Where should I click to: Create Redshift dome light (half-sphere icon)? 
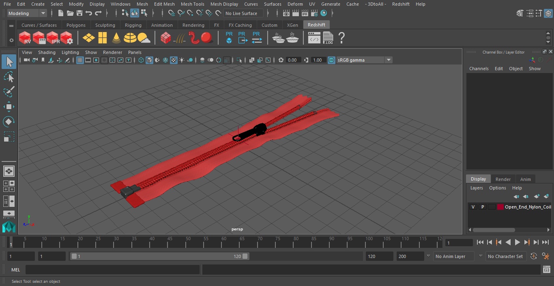pos(130,38)
